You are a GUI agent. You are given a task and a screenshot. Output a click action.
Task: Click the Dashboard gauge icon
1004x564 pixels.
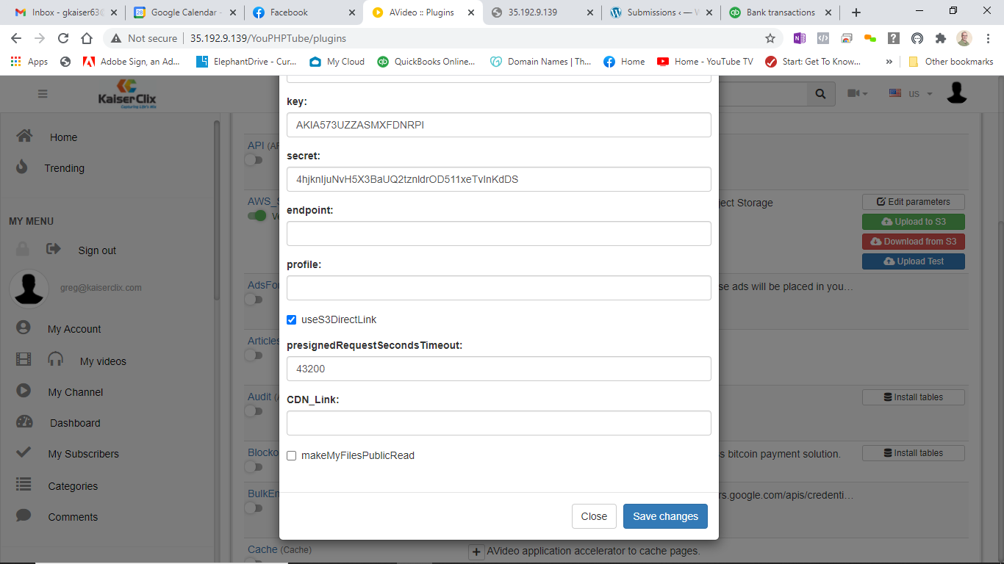tap(24, 422)
